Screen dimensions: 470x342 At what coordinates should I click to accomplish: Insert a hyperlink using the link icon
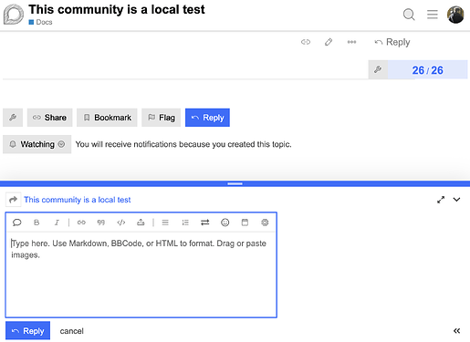click(81, 223)
